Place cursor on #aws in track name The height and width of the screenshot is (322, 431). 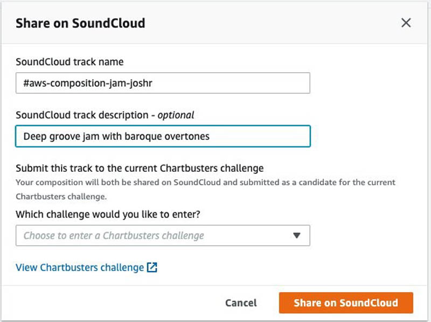click(x=36, y=83)
